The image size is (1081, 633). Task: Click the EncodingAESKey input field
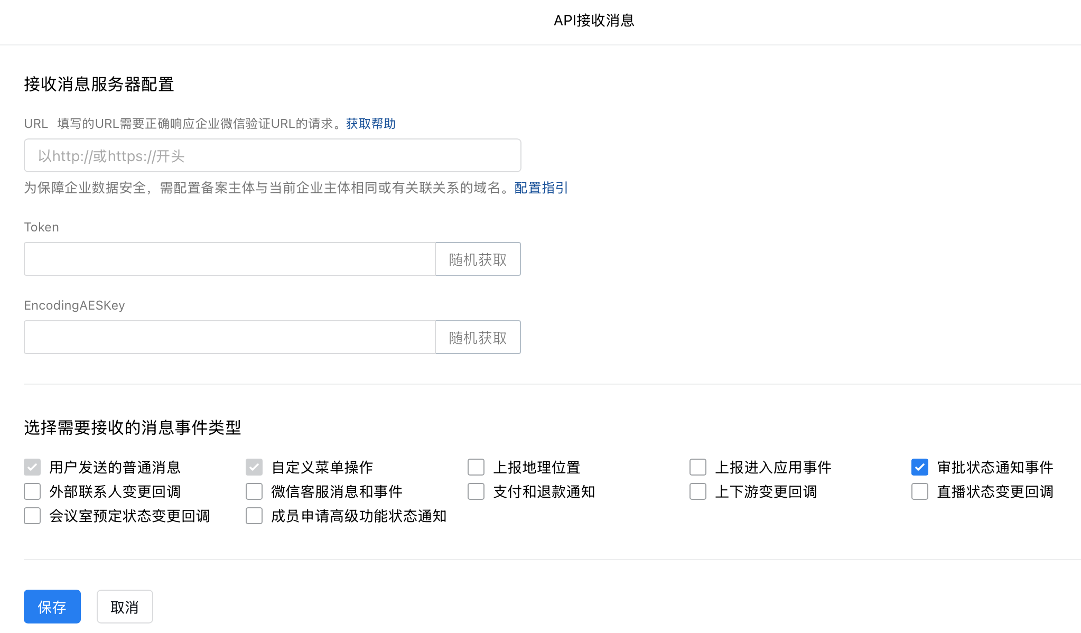[x=229, y=337]
